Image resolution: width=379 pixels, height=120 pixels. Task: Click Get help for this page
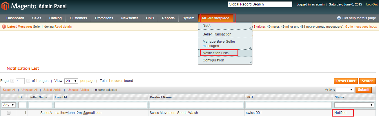[x=359, y=18]
